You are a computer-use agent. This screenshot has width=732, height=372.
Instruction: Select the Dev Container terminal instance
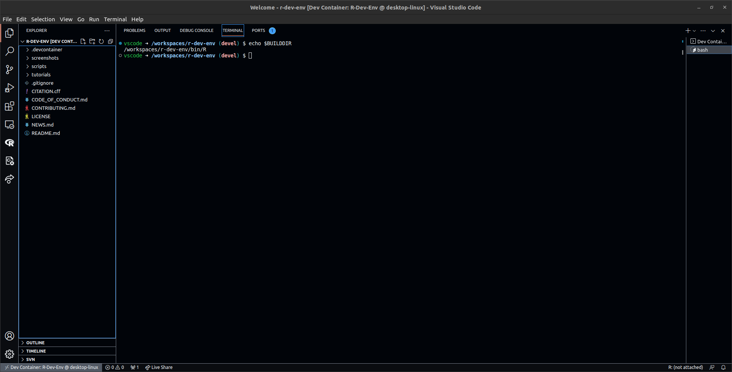coord(709,41)
